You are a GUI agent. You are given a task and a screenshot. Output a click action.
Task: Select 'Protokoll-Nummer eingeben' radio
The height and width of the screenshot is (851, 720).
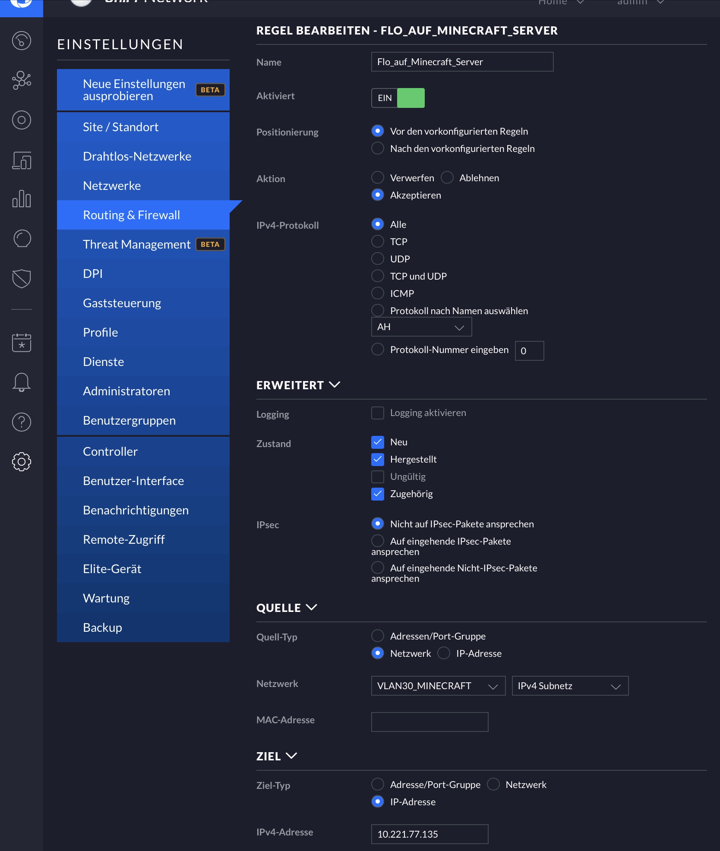pyautogui.click(x=378, y=349)
